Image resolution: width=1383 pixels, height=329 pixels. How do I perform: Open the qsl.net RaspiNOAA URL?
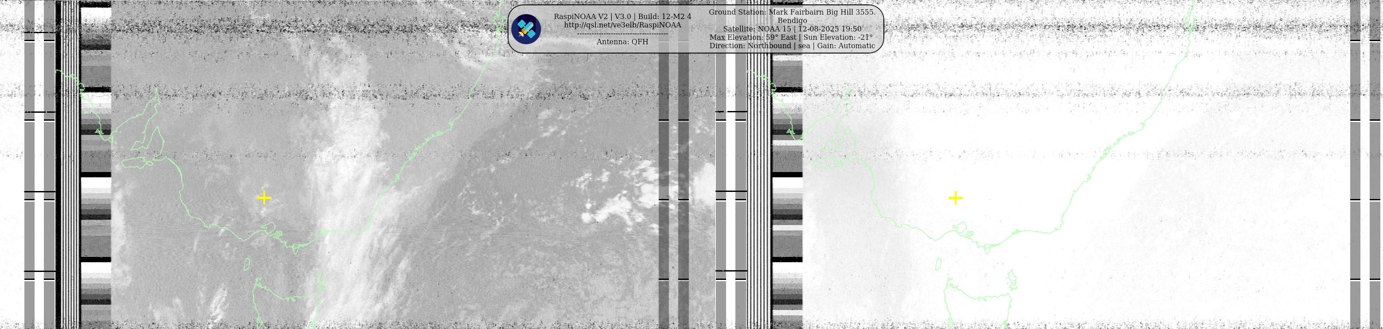pos(622,25)
